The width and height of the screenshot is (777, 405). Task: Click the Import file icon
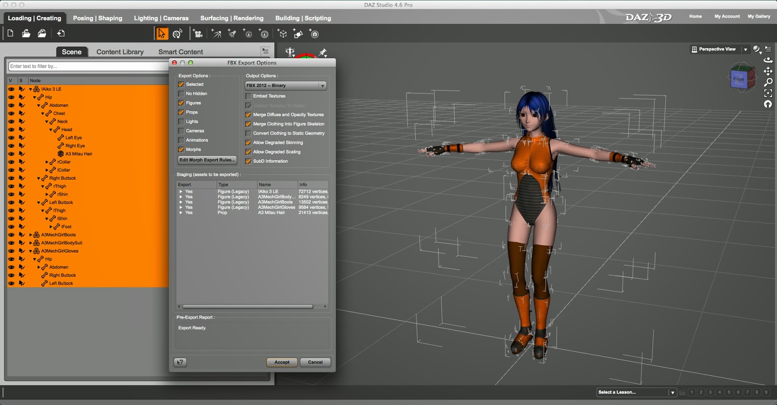pos(61,34)
